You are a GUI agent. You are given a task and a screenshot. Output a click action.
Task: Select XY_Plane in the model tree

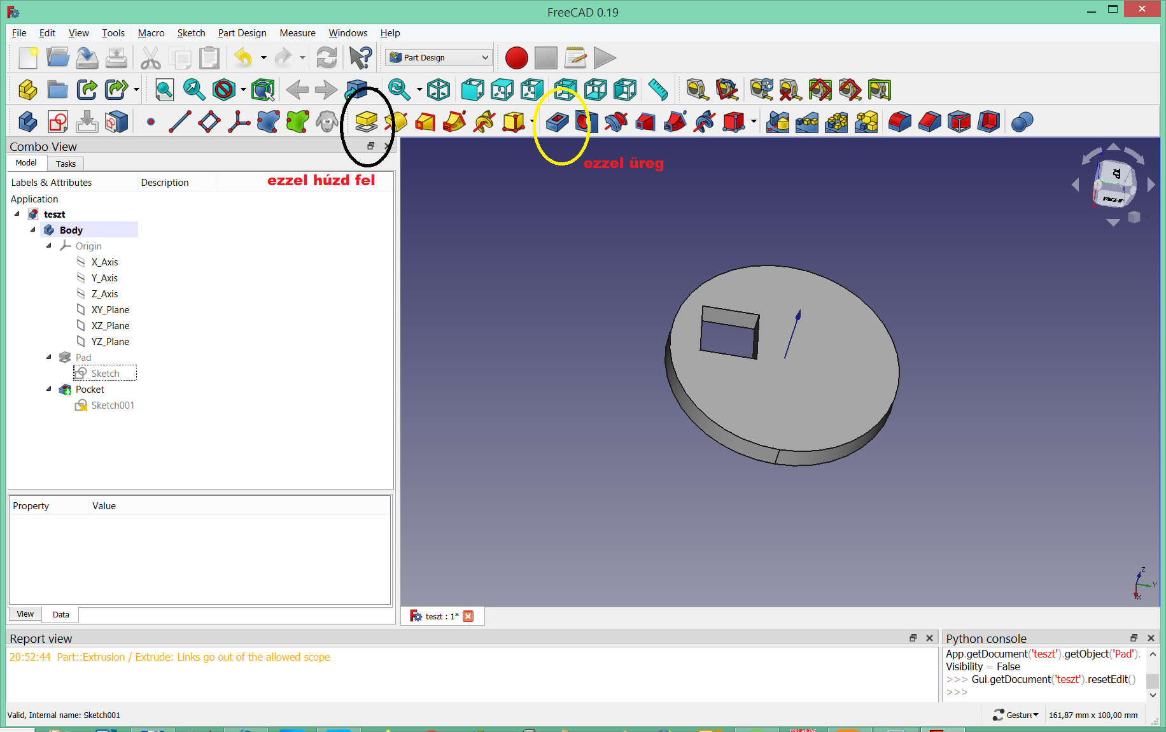[110, 310]
